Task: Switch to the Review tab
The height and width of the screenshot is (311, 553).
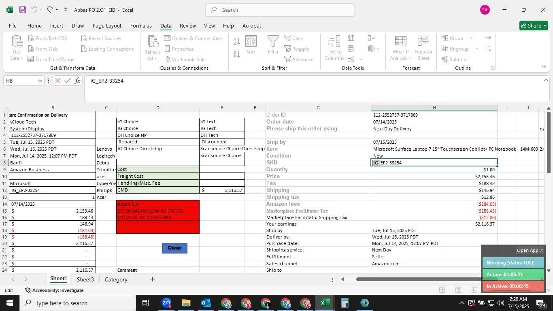Action: coord(188,26)
